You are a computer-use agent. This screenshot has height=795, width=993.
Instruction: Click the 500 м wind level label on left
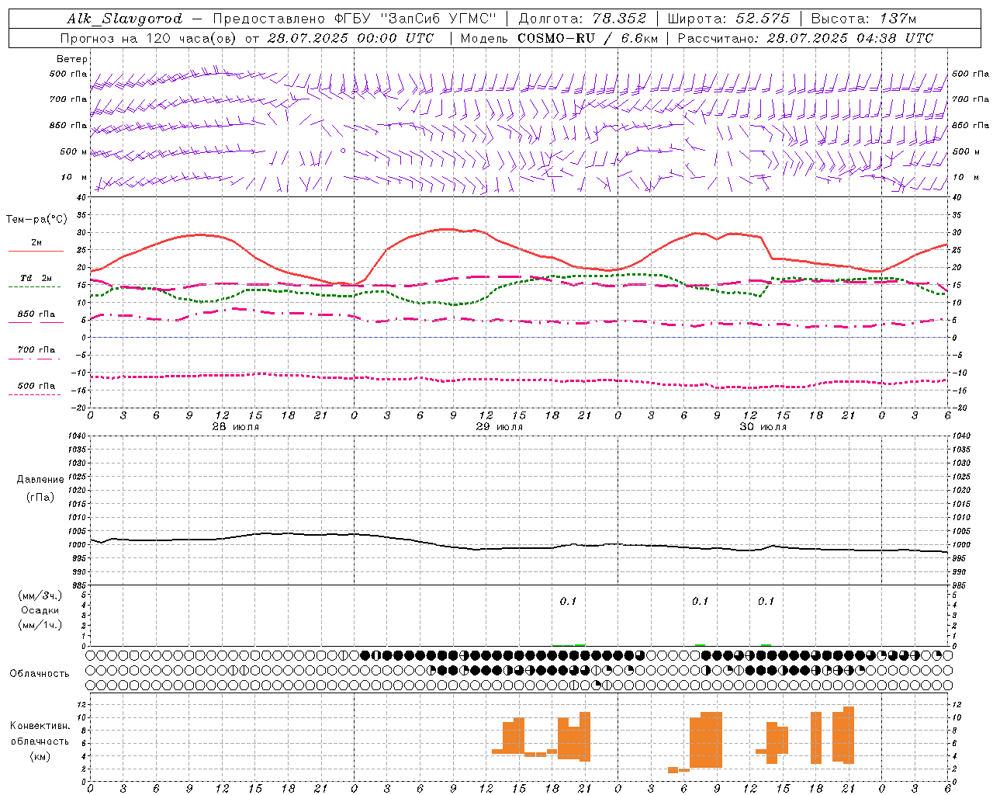[74, 151]
